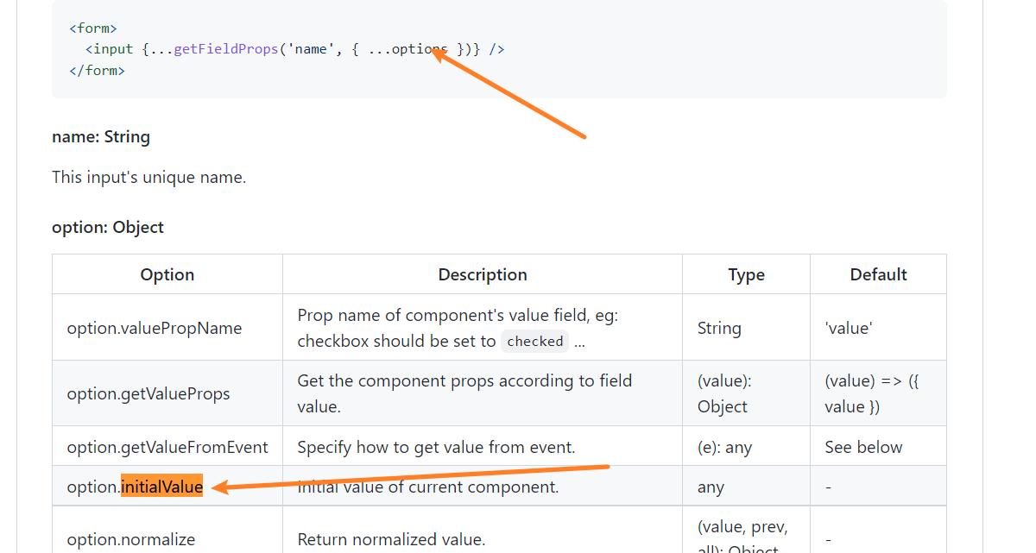Screen dimensions: 1036x553
Task: Click the 'value' default cell for valuePropName
Action: click(849, 328)
